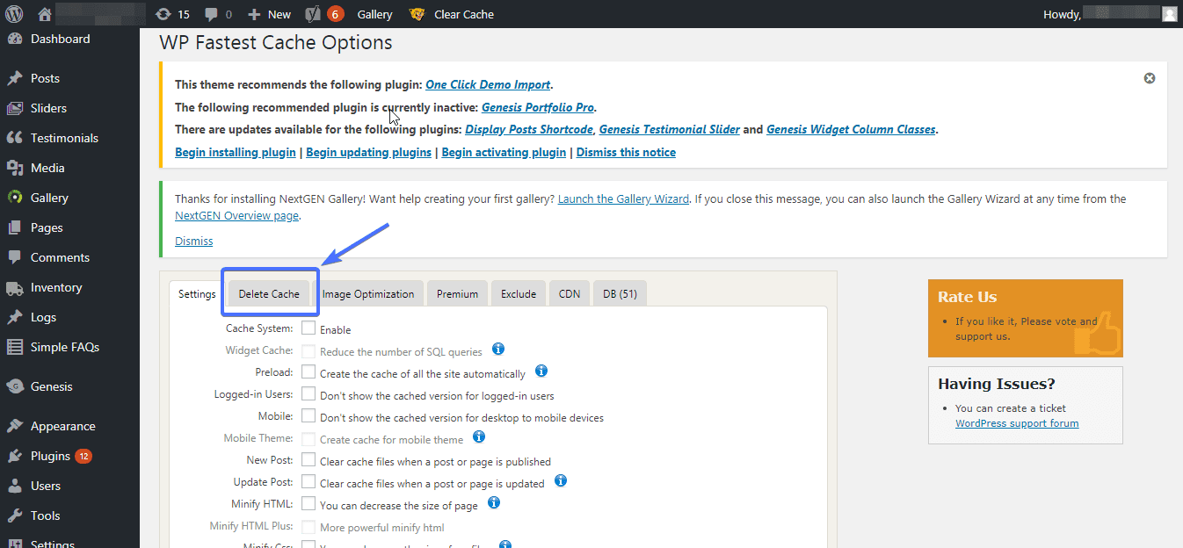
Task: Click the Tools wrench icon
Action: [x=14, y=516]
